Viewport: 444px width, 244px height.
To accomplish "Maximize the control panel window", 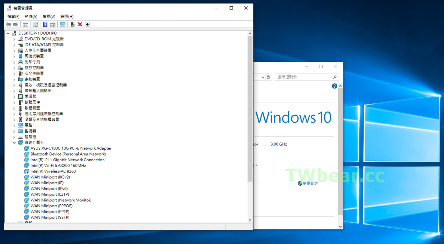I will 321,67.
